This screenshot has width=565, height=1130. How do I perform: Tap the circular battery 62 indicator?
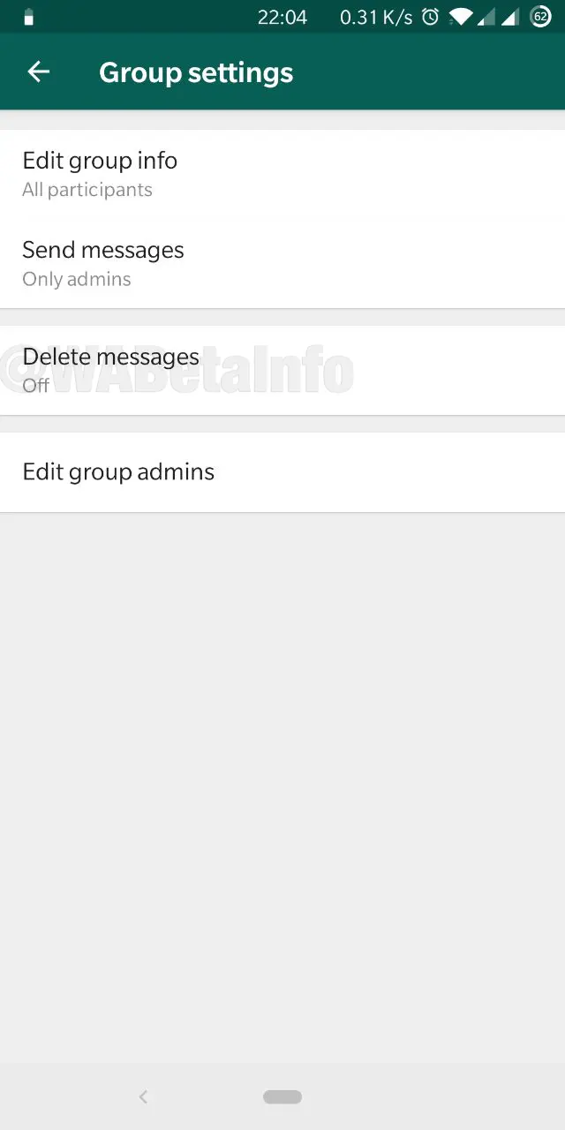pyautogui.click(x=540, y=17)
